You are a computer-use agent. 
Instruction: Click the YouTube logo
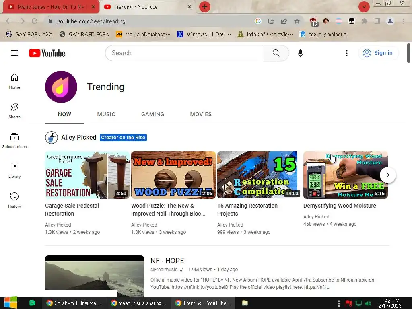[x=47, y=53]
